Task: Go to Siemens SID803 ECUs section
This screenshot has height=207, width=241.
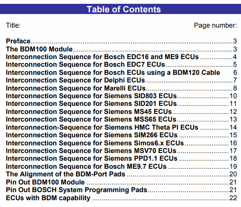Action: (121, 96)
